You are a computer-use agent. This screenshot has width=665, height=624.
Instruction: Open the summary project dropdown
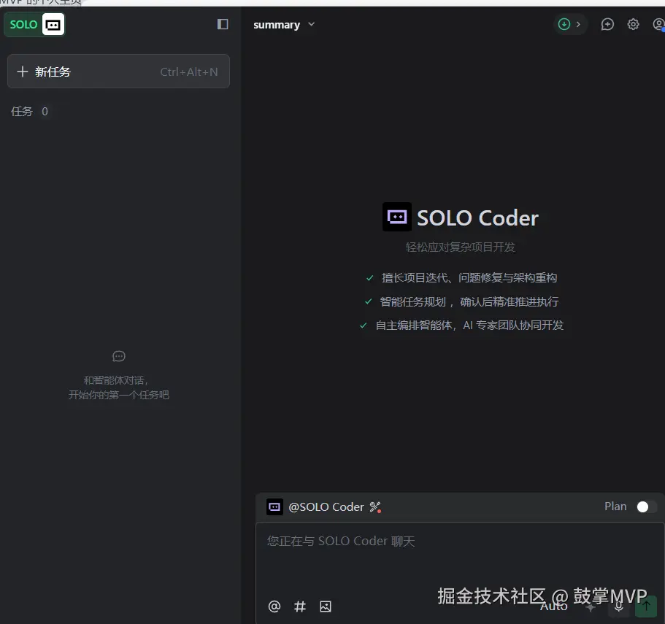tap(284, 25)
